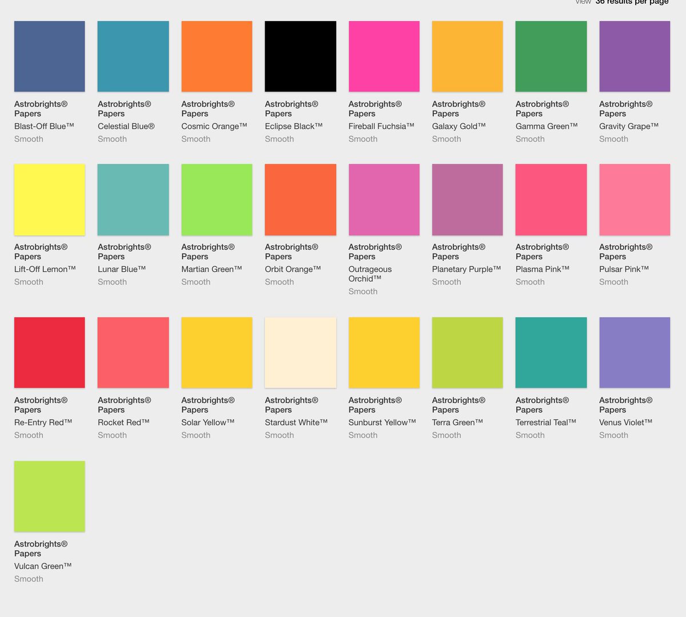Click the Outrageous Orchid swatch
This screenshot has height=617, width=686.
[x=384, y=200]
